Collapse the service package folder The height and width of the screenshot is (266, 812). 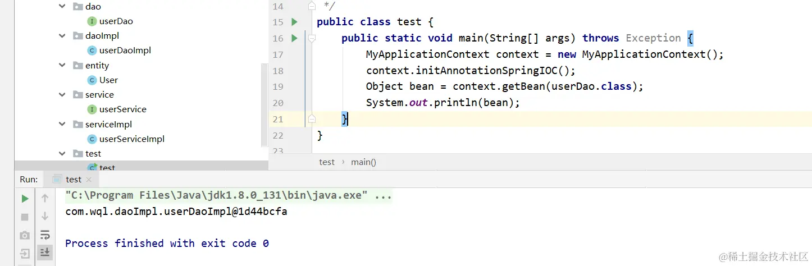[x=62, y=95]
